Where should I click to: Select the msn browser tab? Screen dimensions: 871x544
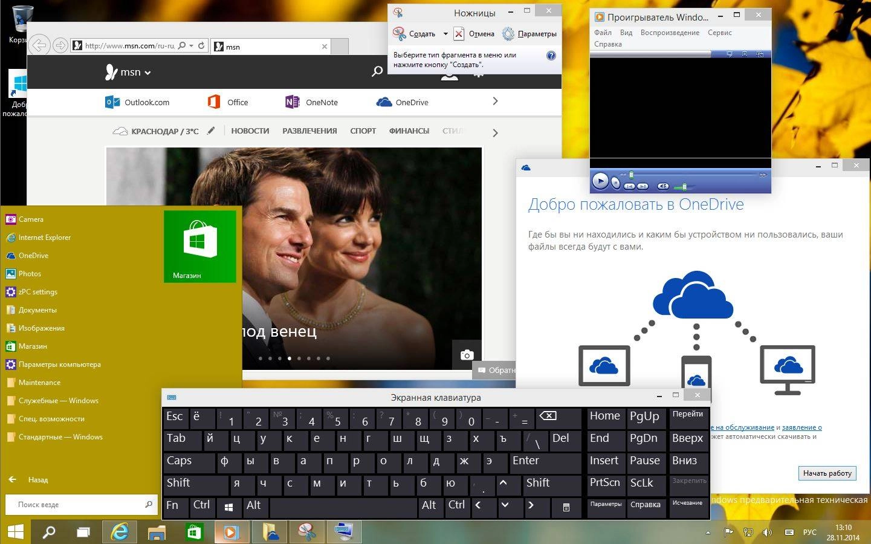(x=271, y=47)
